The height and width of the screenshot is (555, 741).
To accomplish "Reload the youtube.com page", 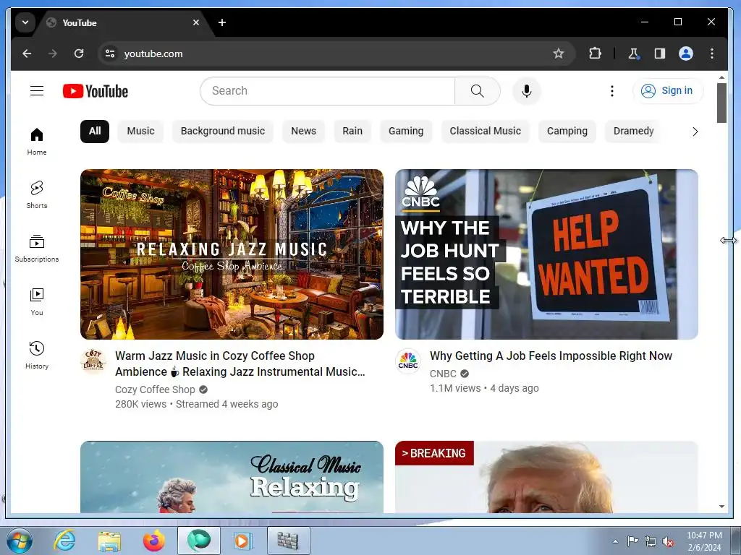I will coord(79,53).
